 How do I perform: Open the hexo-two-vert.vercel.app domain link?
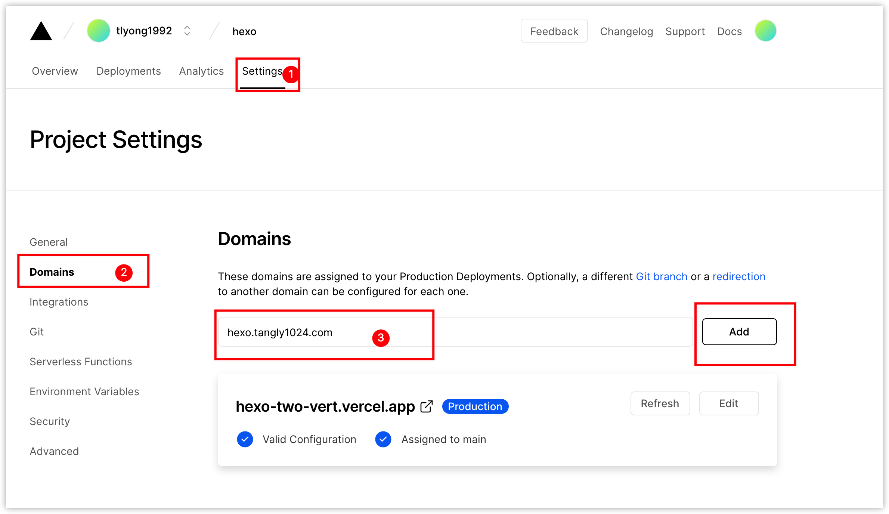point(325,406)
